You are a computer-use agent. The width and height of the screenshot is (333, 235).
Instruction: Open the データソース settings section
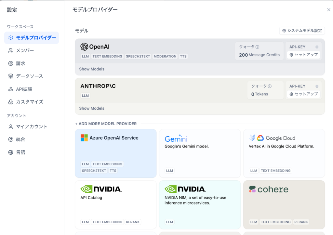pos(32,76)
